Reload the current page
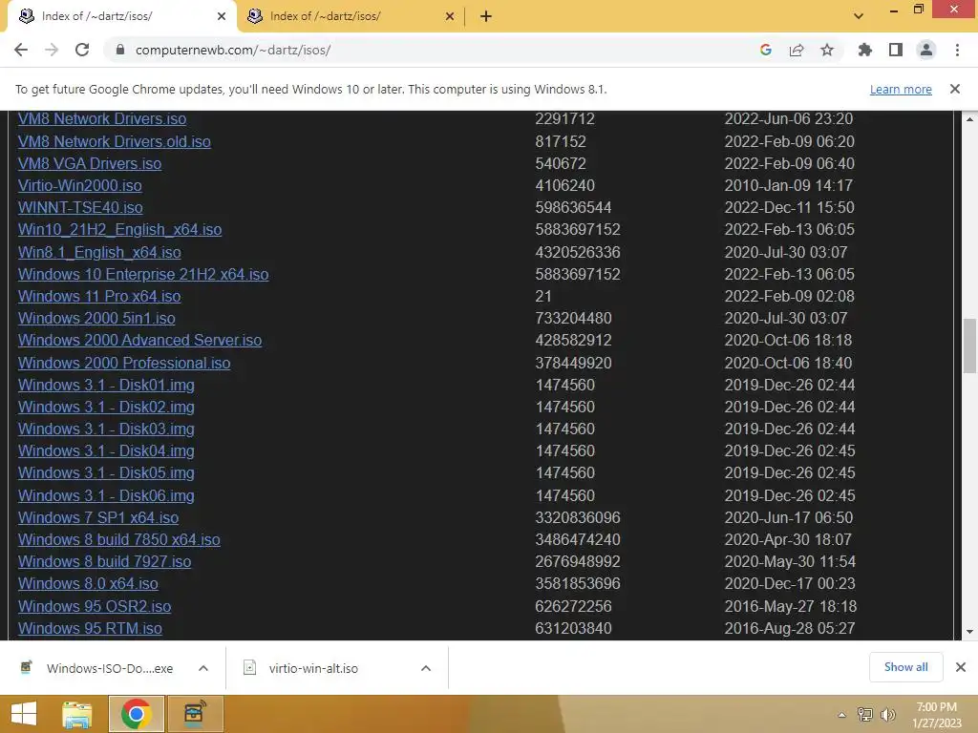The image size is (978, 733). 82,50
